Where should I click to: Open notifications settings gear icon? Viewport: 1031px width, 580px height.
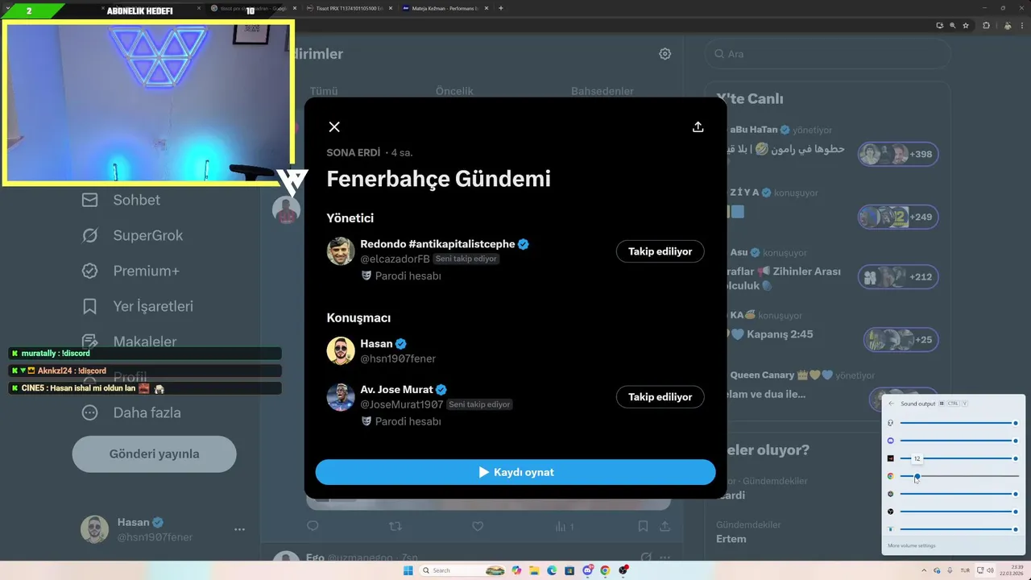tap(665, 54)
